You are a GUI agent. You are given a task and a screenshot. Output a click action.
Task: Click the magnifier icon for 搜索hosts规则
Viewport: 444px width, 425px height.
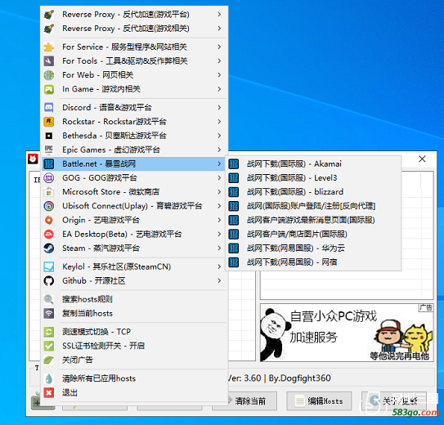click(49, 299)
